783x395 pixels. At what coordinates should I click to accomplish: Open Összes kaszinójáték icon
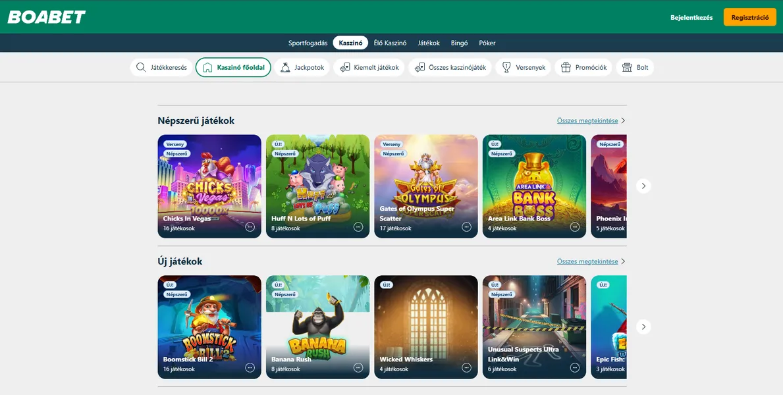pos(419,66)
